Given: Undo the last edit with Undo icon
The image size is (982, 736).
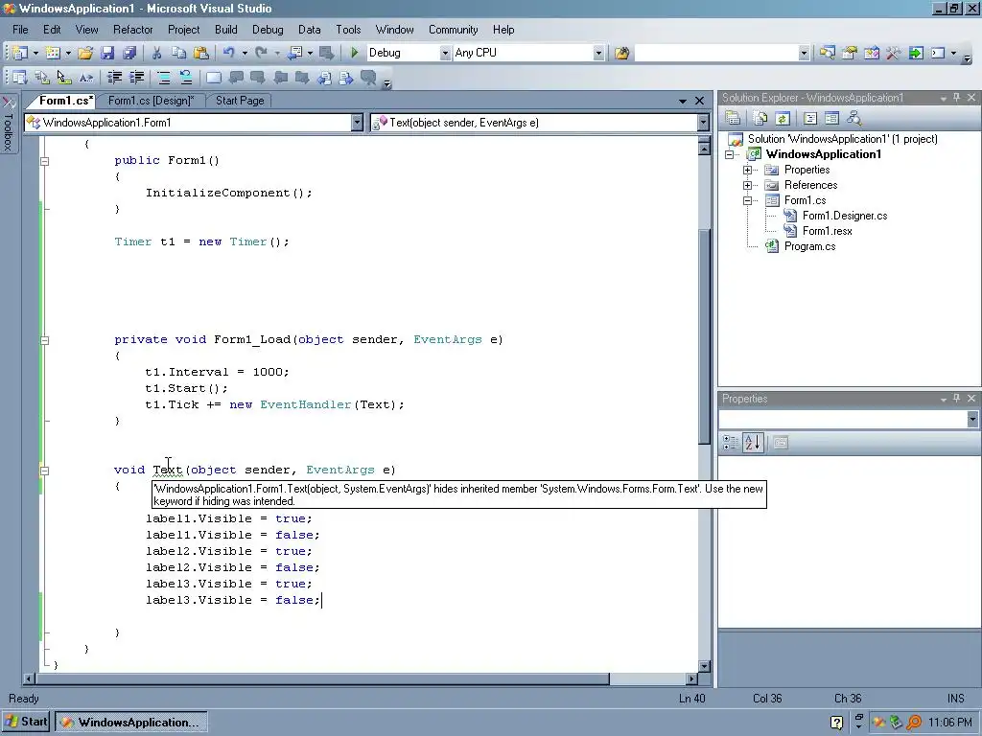Looking at the screenshot, I should pos(229,54).
